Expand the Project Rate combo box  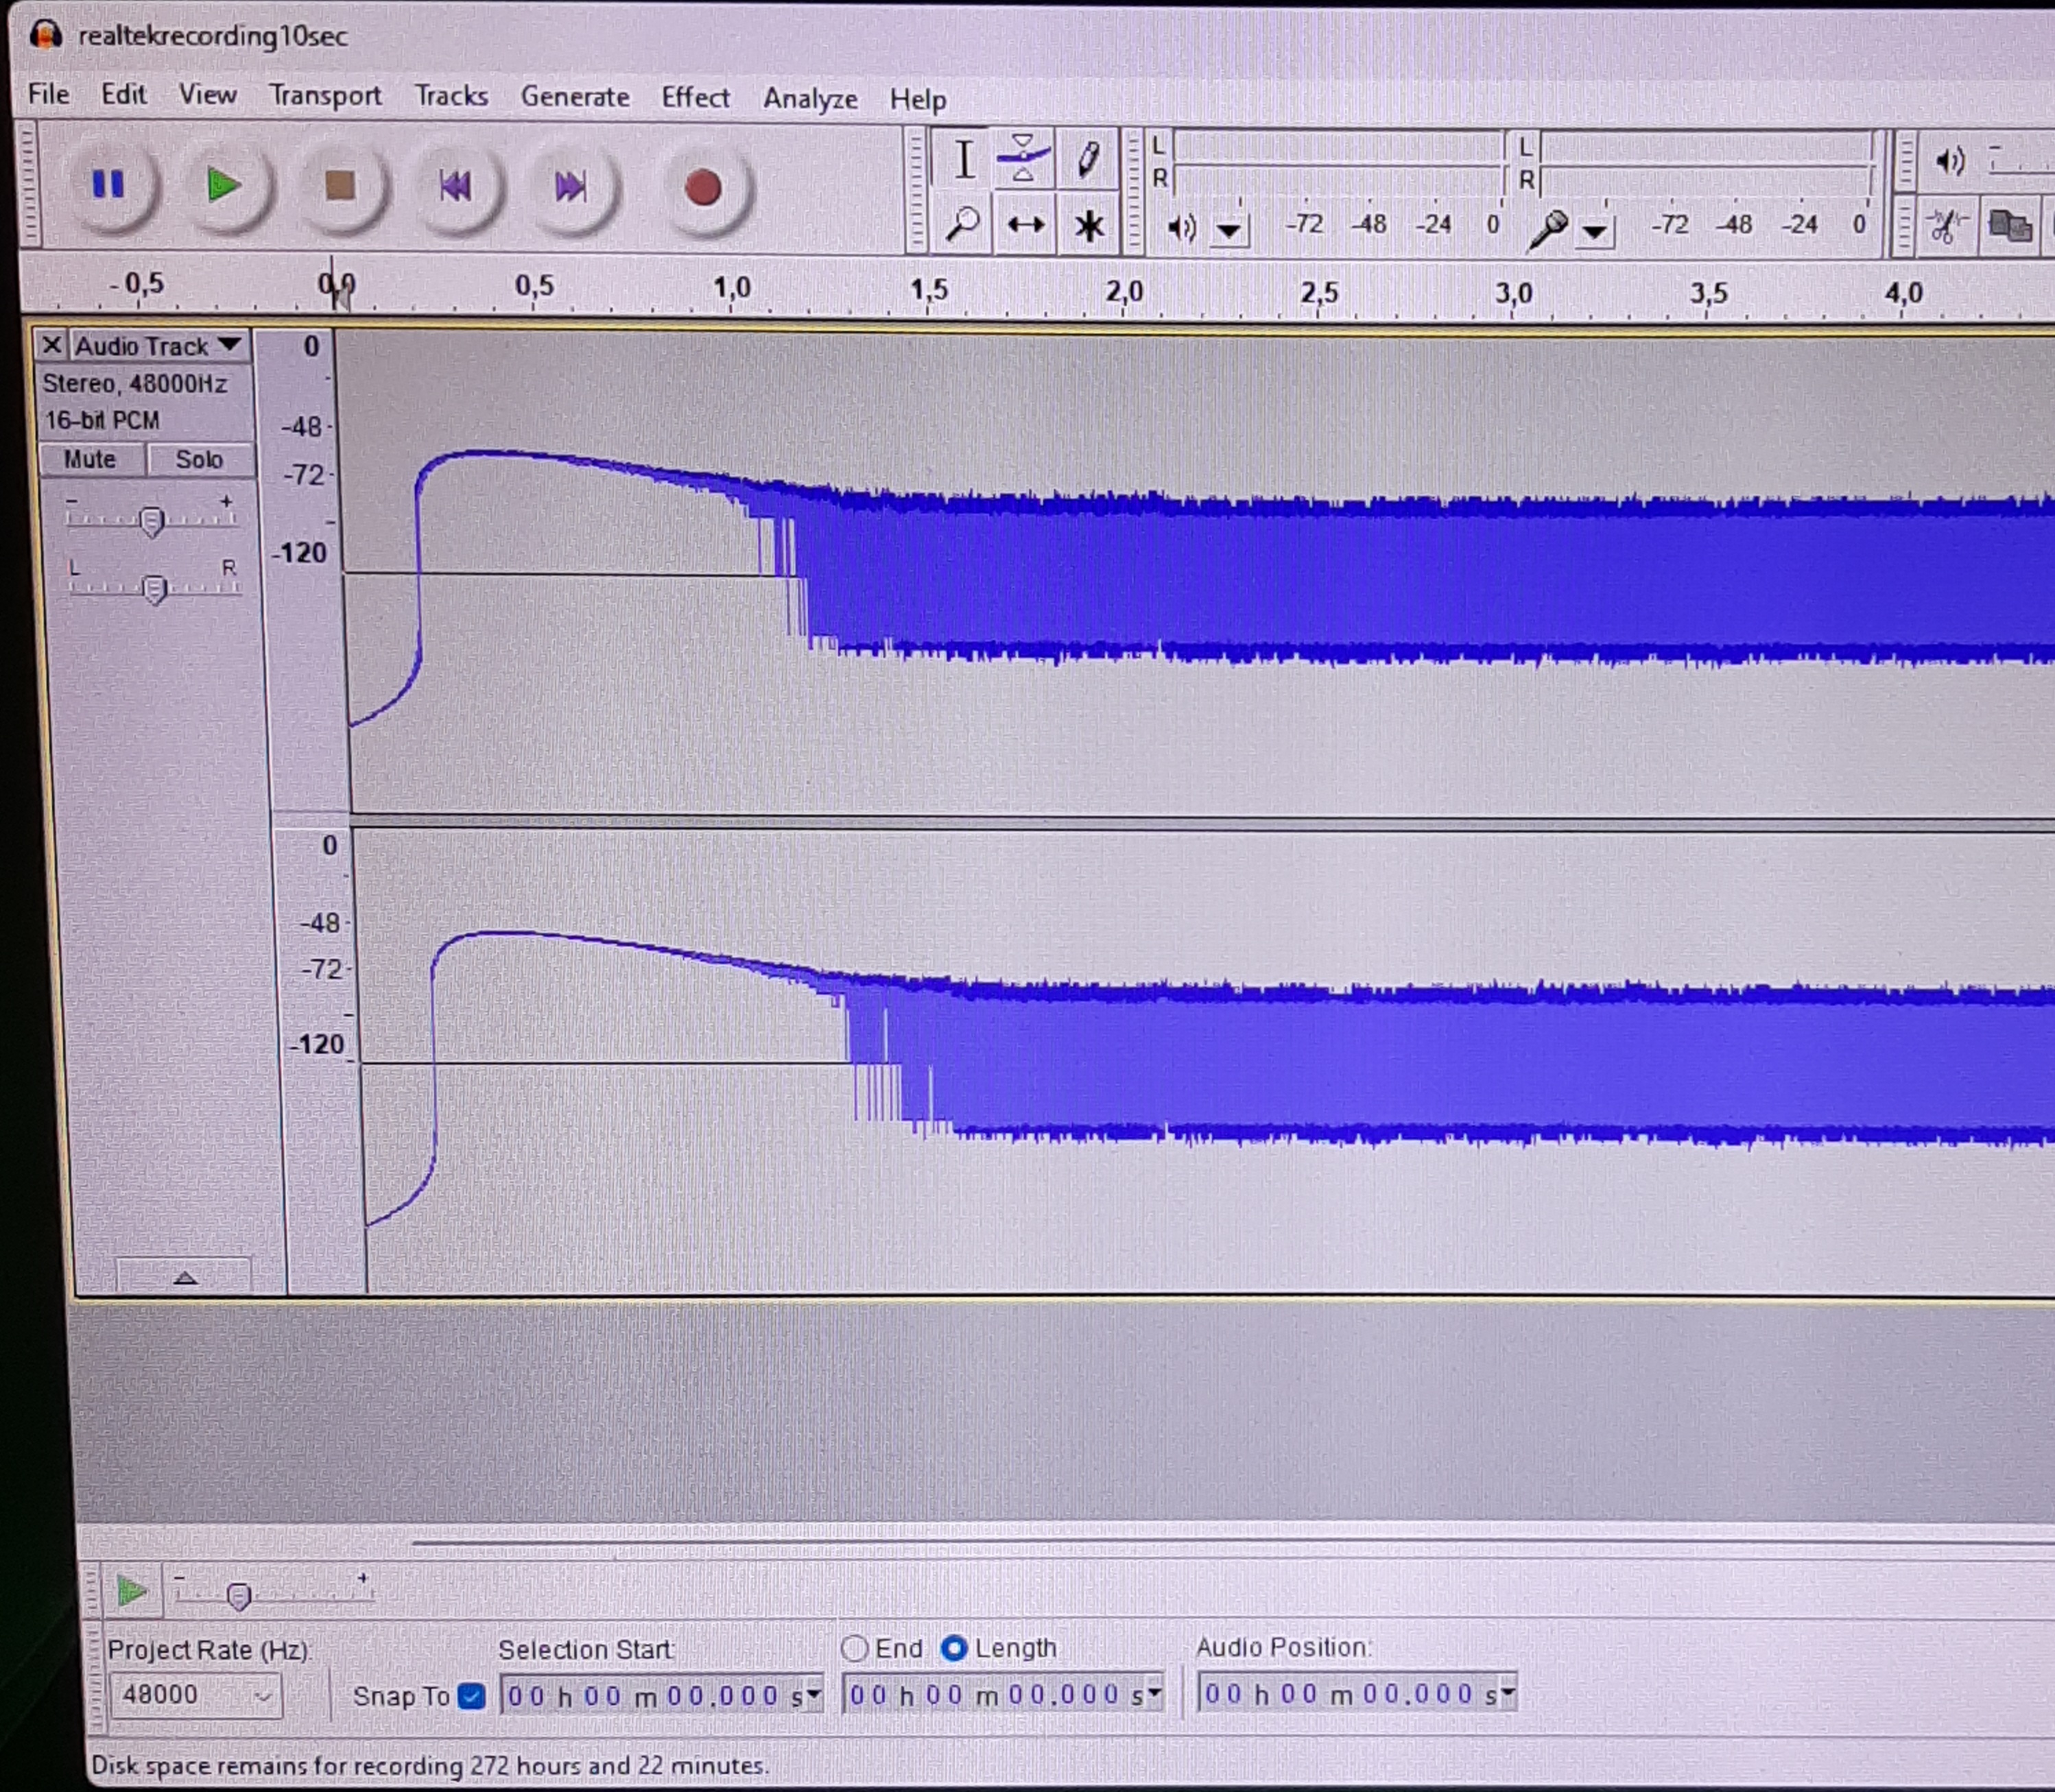pos(262,1696)
